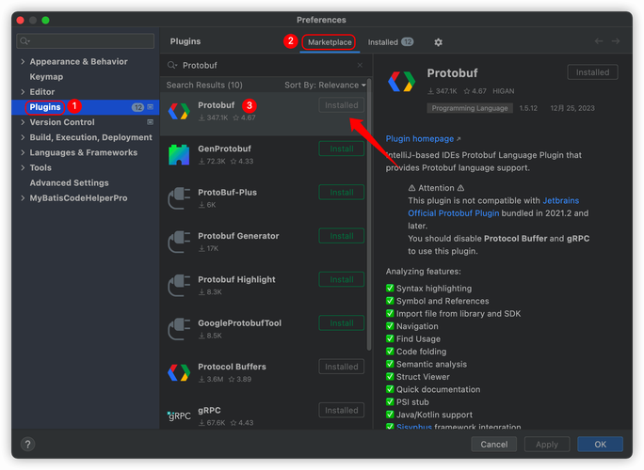
Task: Click the forward navigation arrow
Action: coord(616,41)
